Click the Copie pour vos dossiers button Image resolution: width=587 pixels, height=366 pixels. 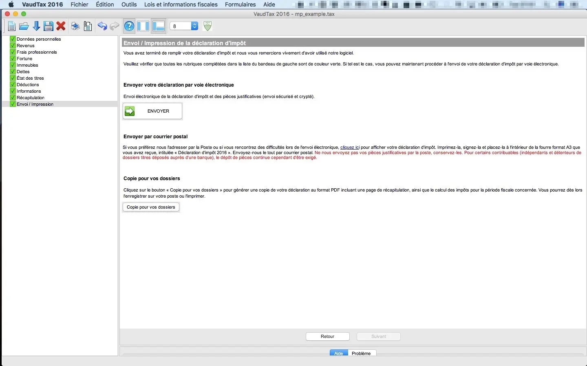click(151, 207)
